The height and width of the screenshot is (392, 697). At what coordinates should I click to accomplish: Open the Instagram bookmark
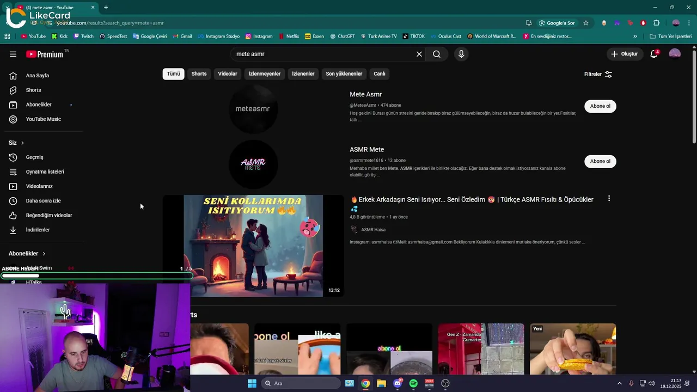259,36
